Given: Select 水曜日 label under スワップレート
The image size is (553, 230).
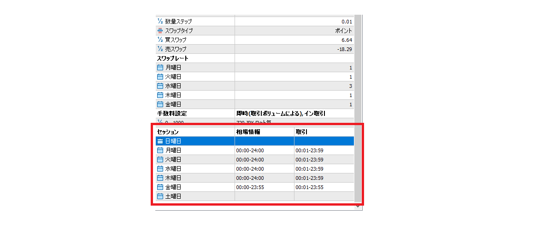Looking at the screenshot, I should pyautogui.click(x=173, y=86).
